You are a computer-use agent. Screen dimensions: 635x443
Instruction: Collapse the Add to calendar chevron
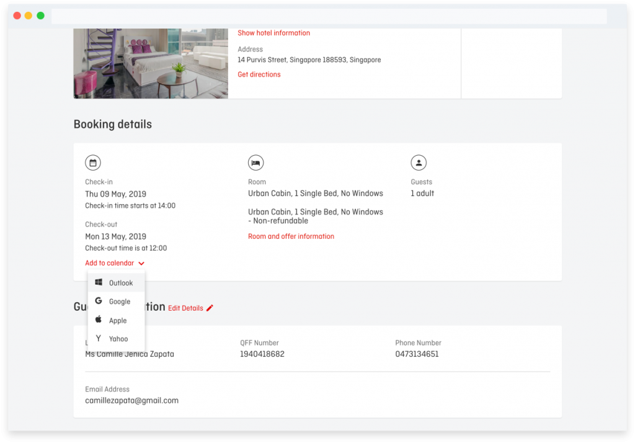[x=141, y=264]
